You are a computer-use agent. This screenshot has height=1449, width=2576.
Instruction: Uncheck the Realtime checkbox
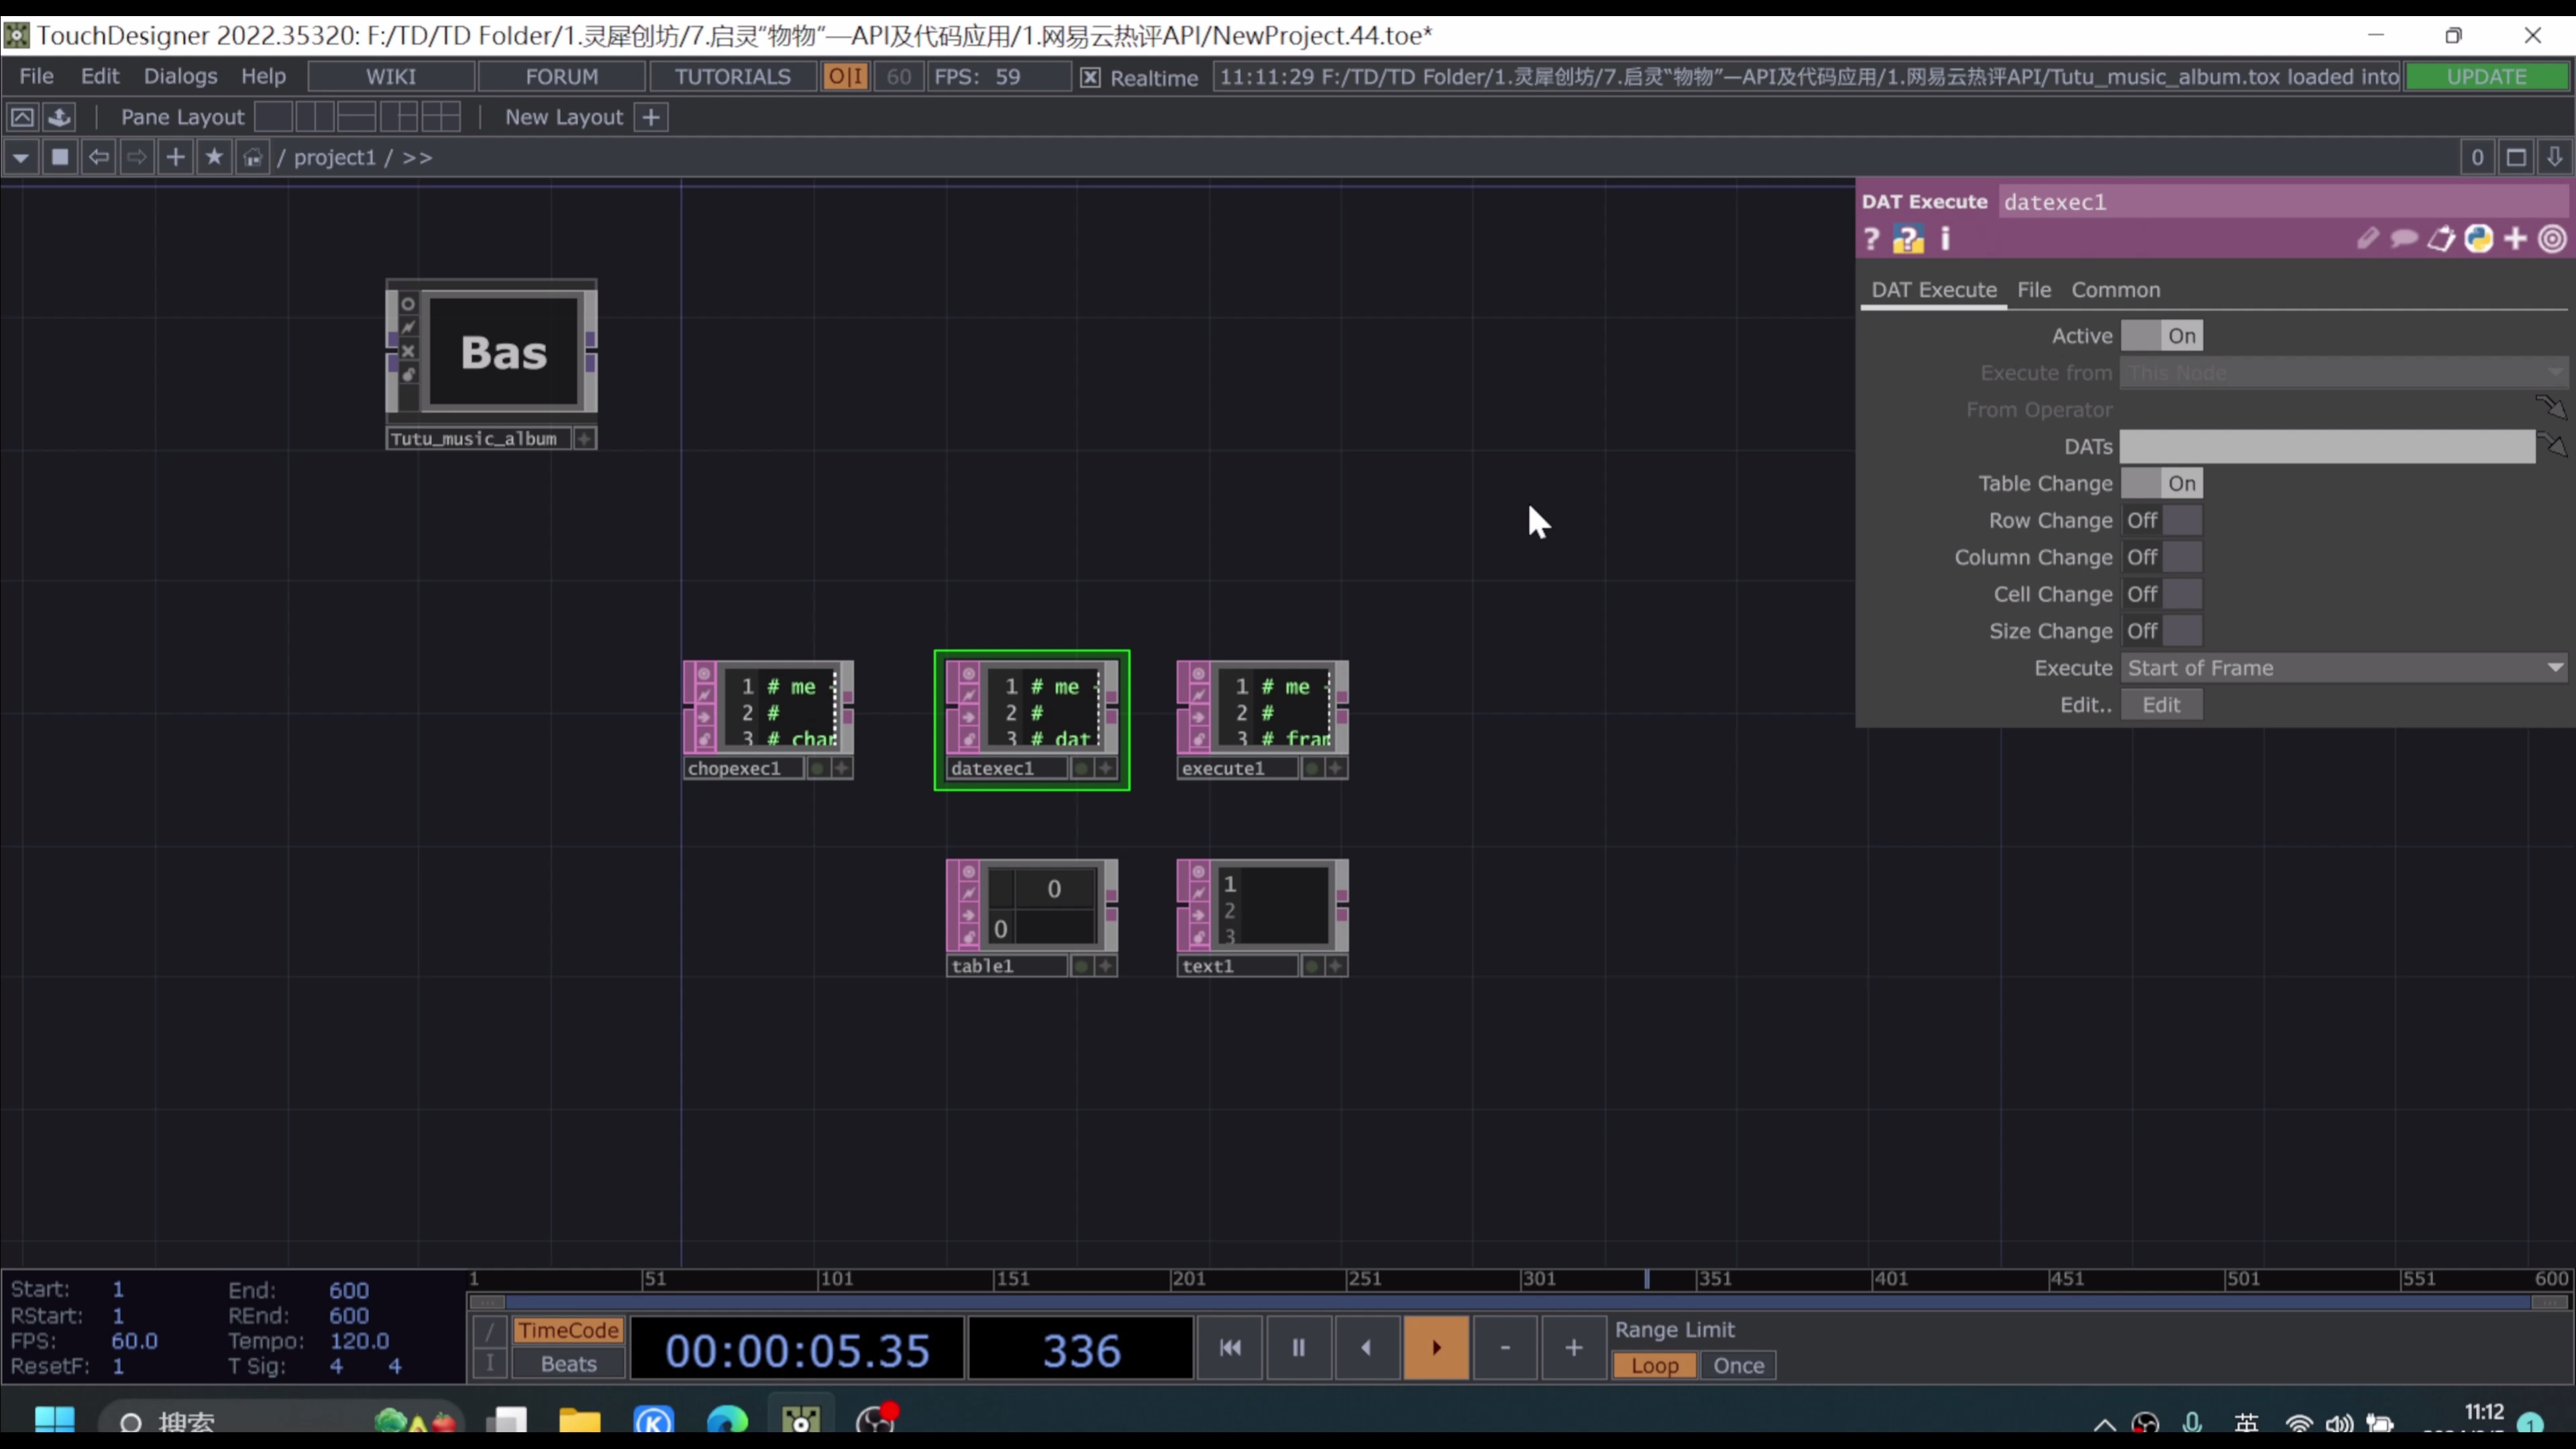coord(1090,77)
